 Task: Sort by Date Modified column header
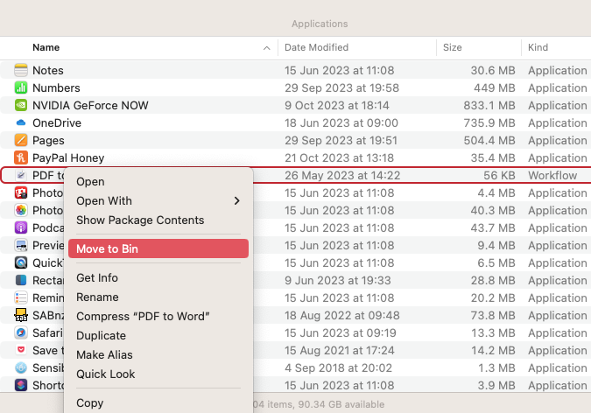[316, 47]
